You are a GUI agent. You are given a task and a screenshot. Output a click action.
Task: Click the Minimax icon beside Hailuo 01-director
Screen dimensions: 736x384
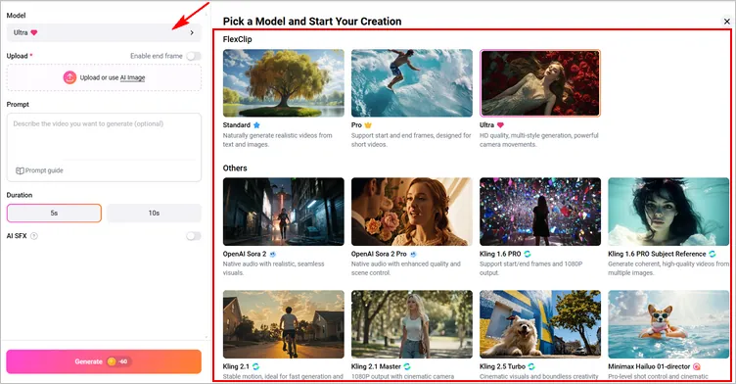(697, 366)
